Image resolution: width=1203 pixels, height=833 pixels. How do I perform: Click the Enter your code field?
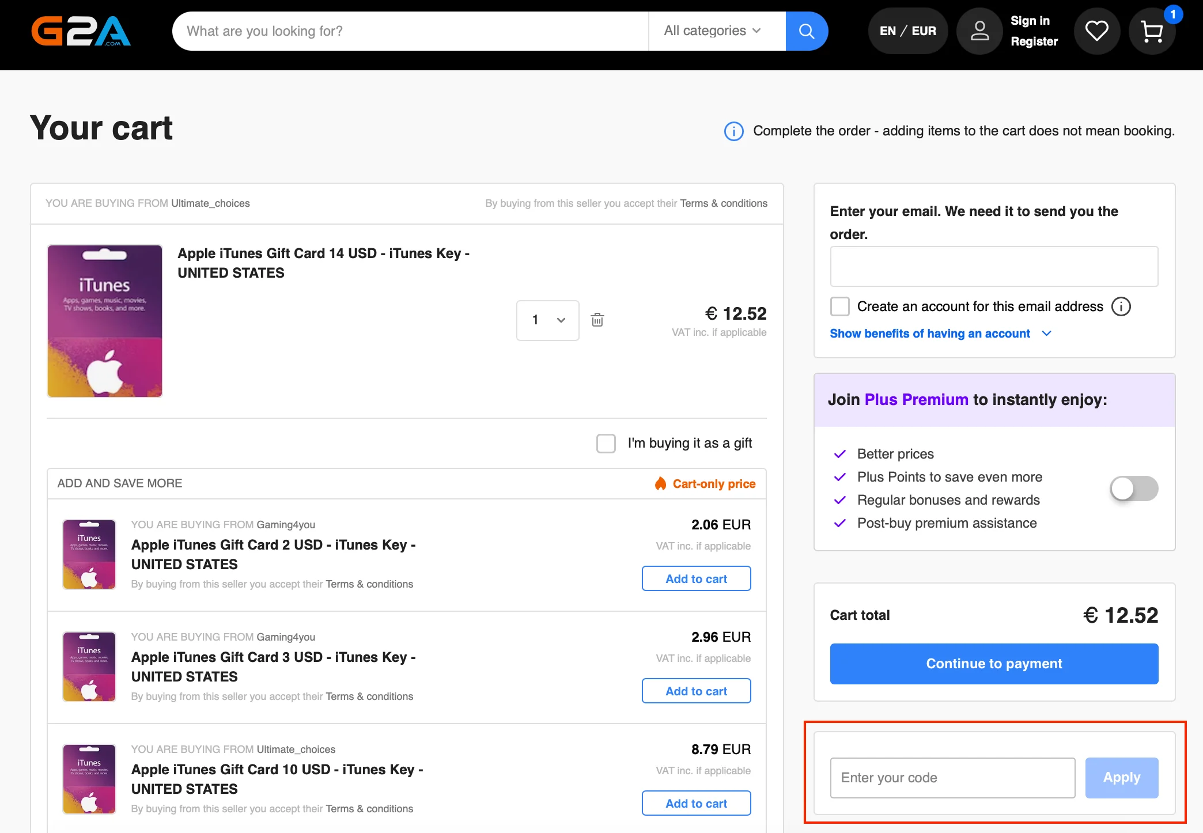tap(952, 778)
